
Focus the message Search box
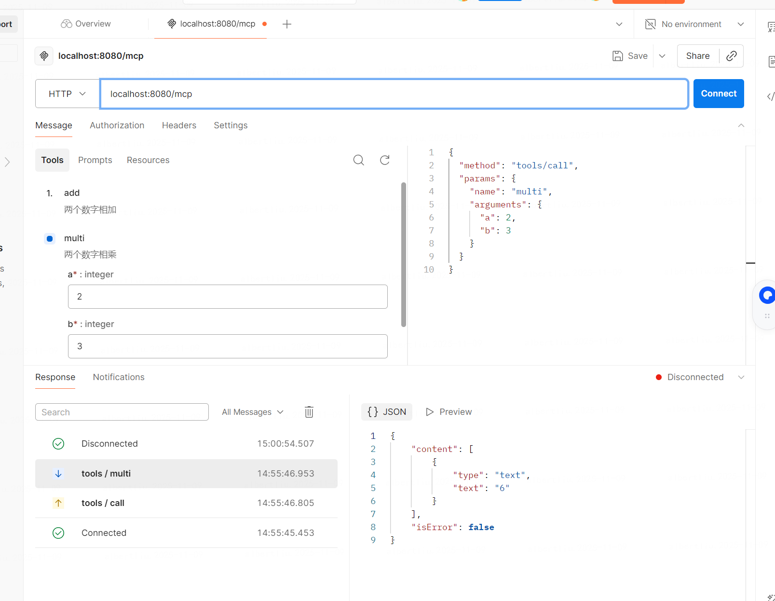(x=122, y=412)
